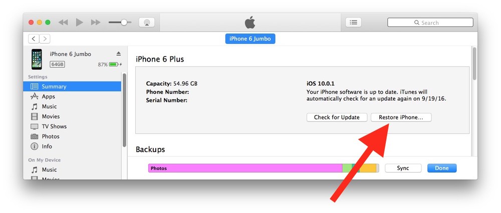Click the iPhone device thumbnail icon

coord(37,58)
